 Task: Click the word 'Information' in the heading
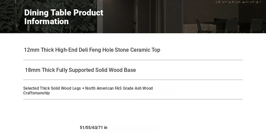(46, 21)
